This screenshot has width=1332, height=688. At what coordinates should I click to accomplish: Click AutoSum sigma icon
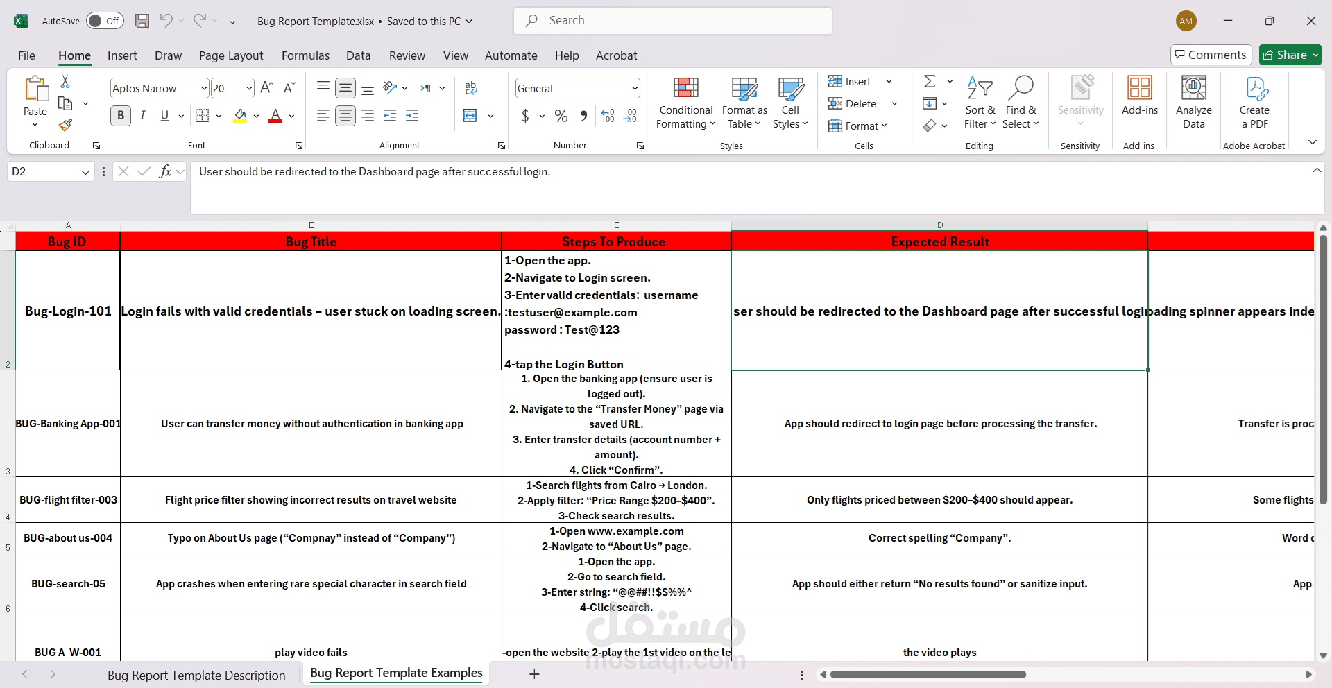pos(930,81)
